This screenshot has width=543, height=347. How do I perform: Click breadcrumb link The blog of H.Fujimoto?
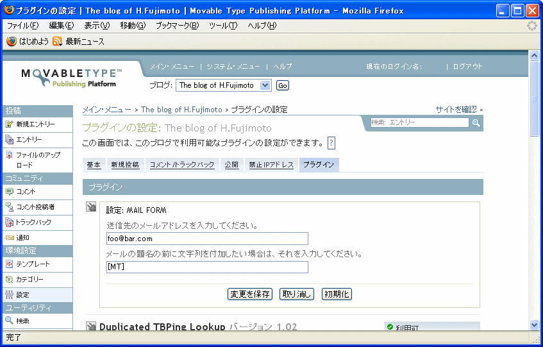click(181, 110)
